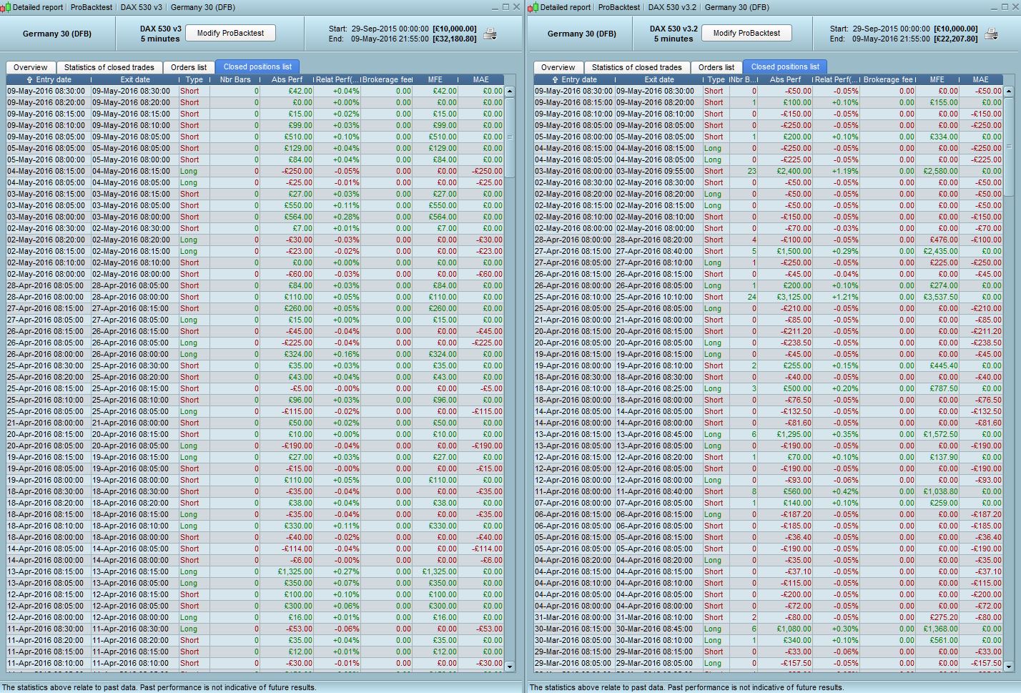
Task: Click the scroll-down arrow in the DAX 530 v3.2 list
Action: [x=1009, y=667]
